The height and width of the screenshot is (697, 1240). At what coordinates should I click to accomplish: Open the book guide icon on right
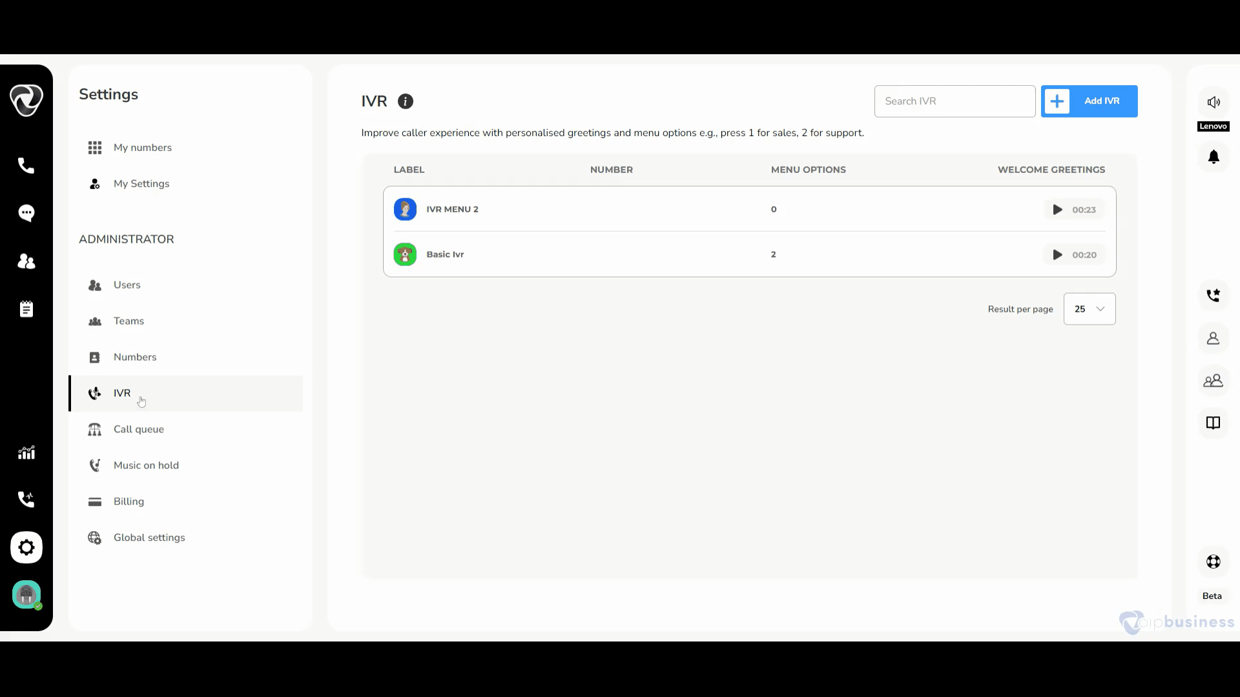coord(1214,423)
